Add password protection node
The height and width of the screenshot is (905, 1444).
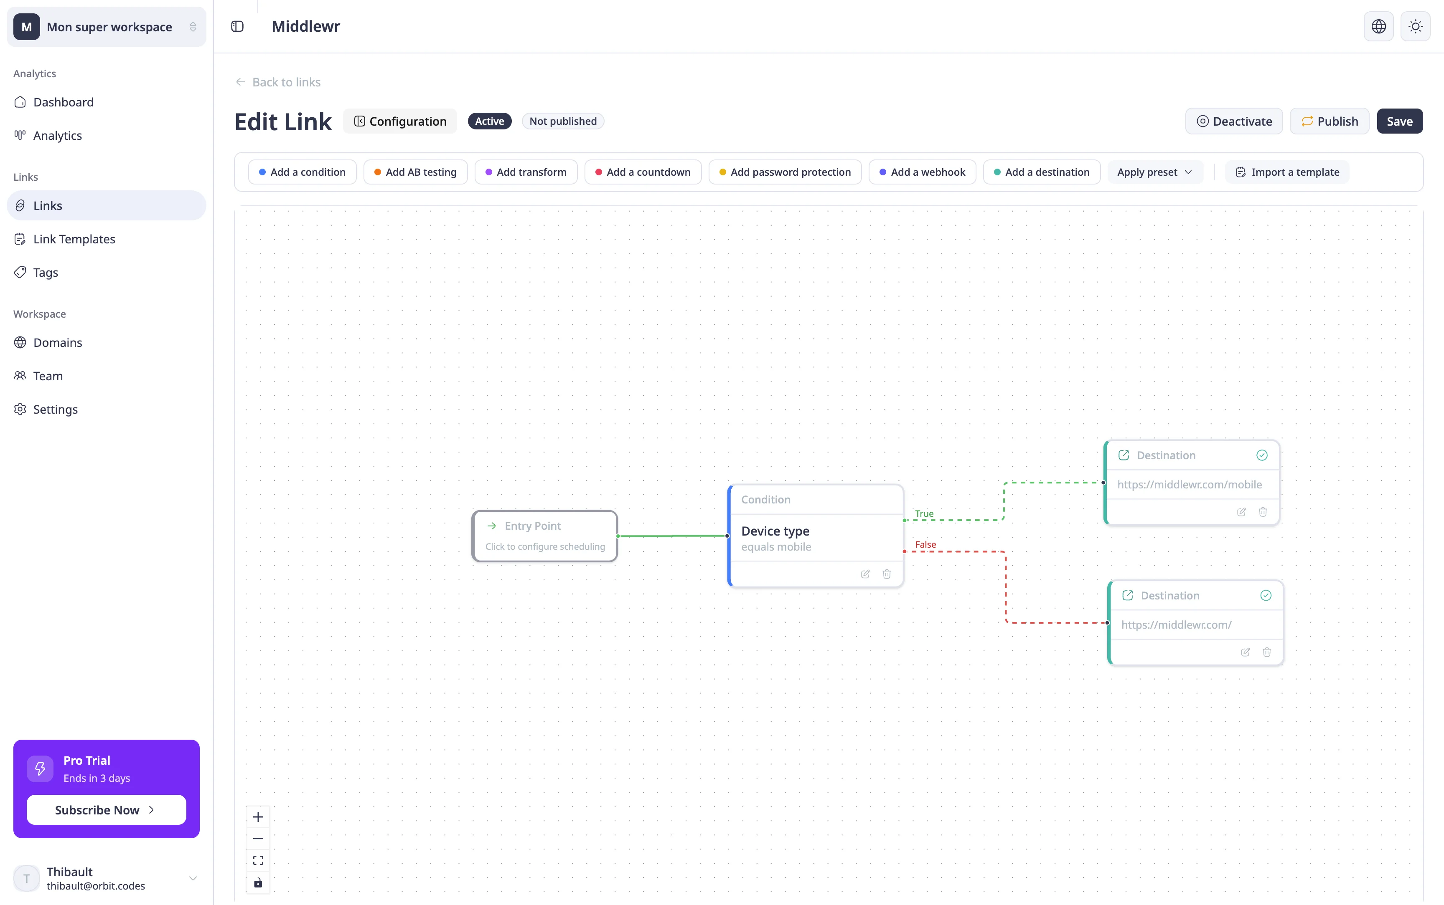coord(785,172)
